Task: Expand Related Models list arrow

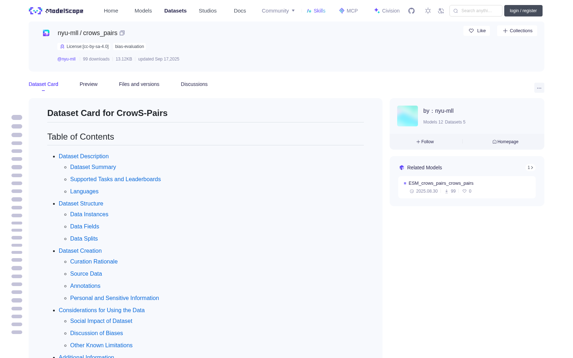Action: [x=530, y=168]
